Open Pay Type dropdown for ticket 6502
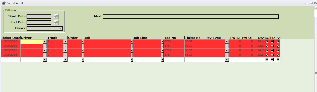This screenshot has height=92, width=317. [x=227, y=51]
